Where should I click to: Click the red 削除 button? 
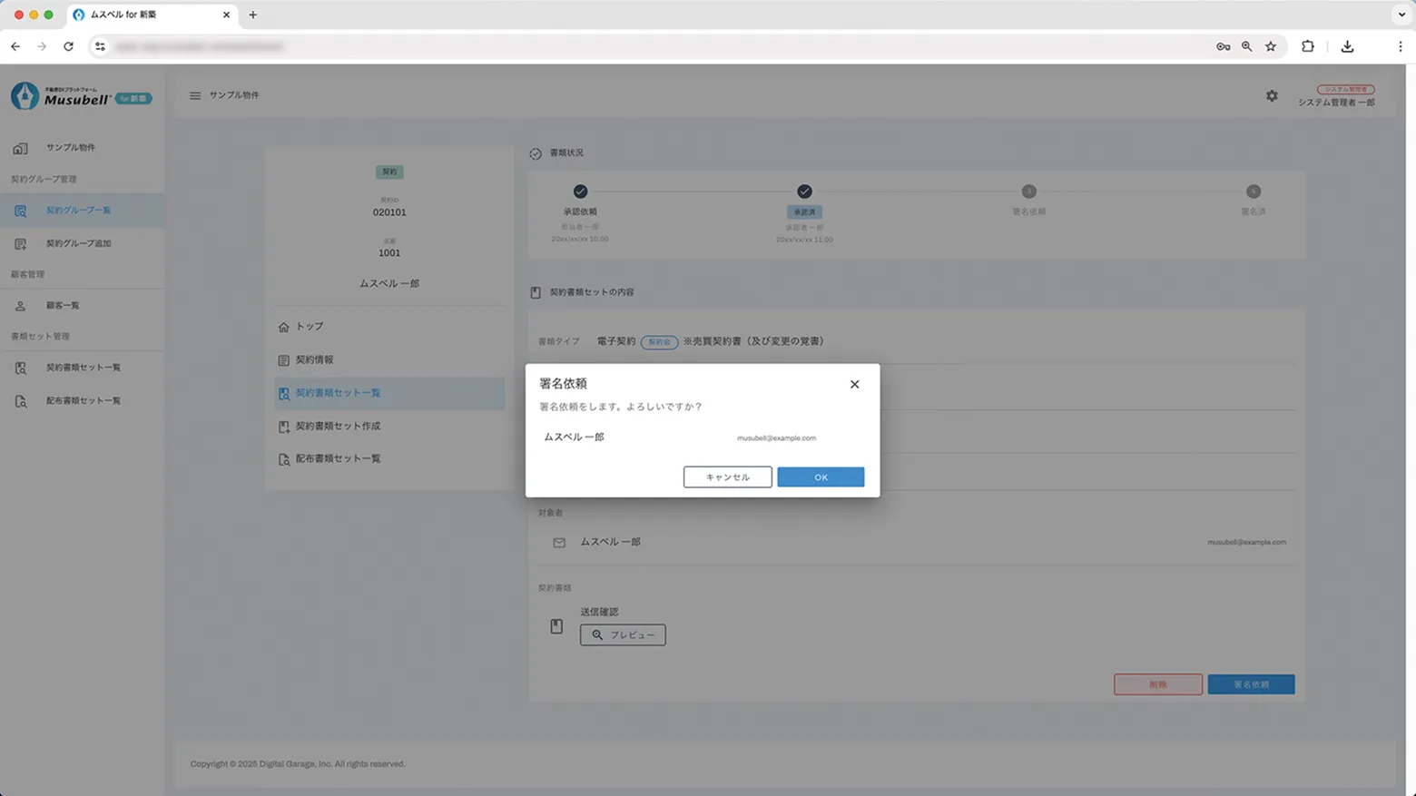point(1157,684)
